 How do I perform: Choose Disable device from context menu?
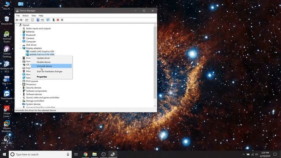coord(51,62)
